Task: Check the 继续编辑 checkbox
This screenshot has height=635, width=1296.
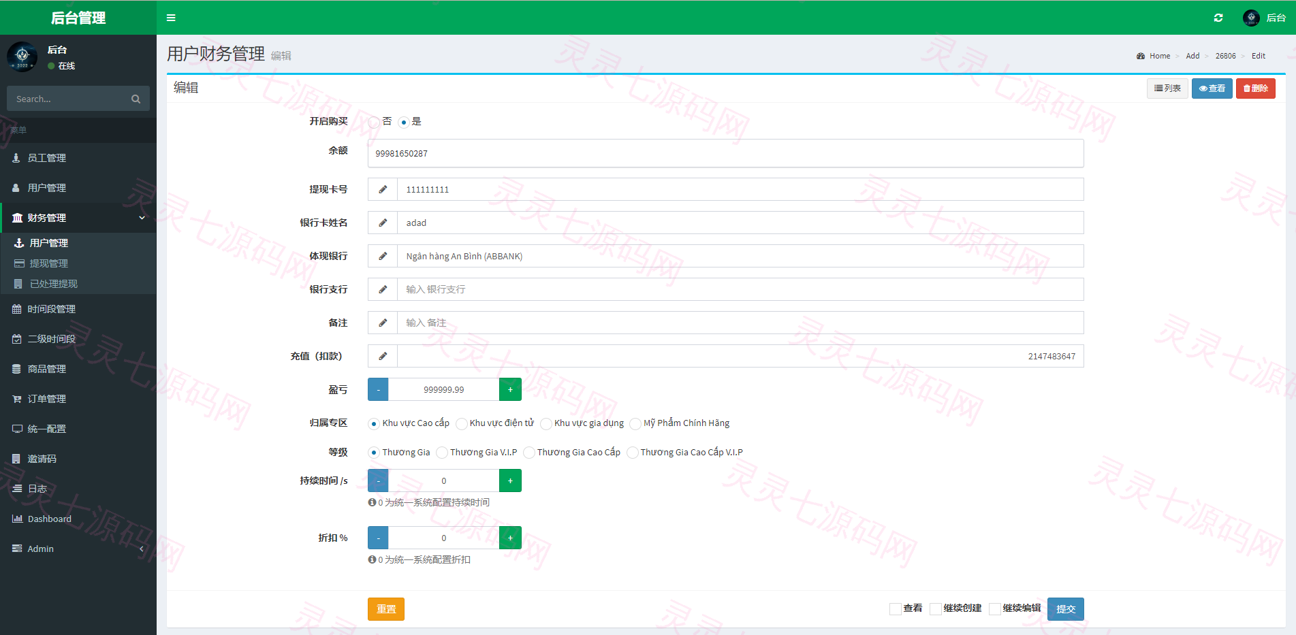Action: pos(995,608)
